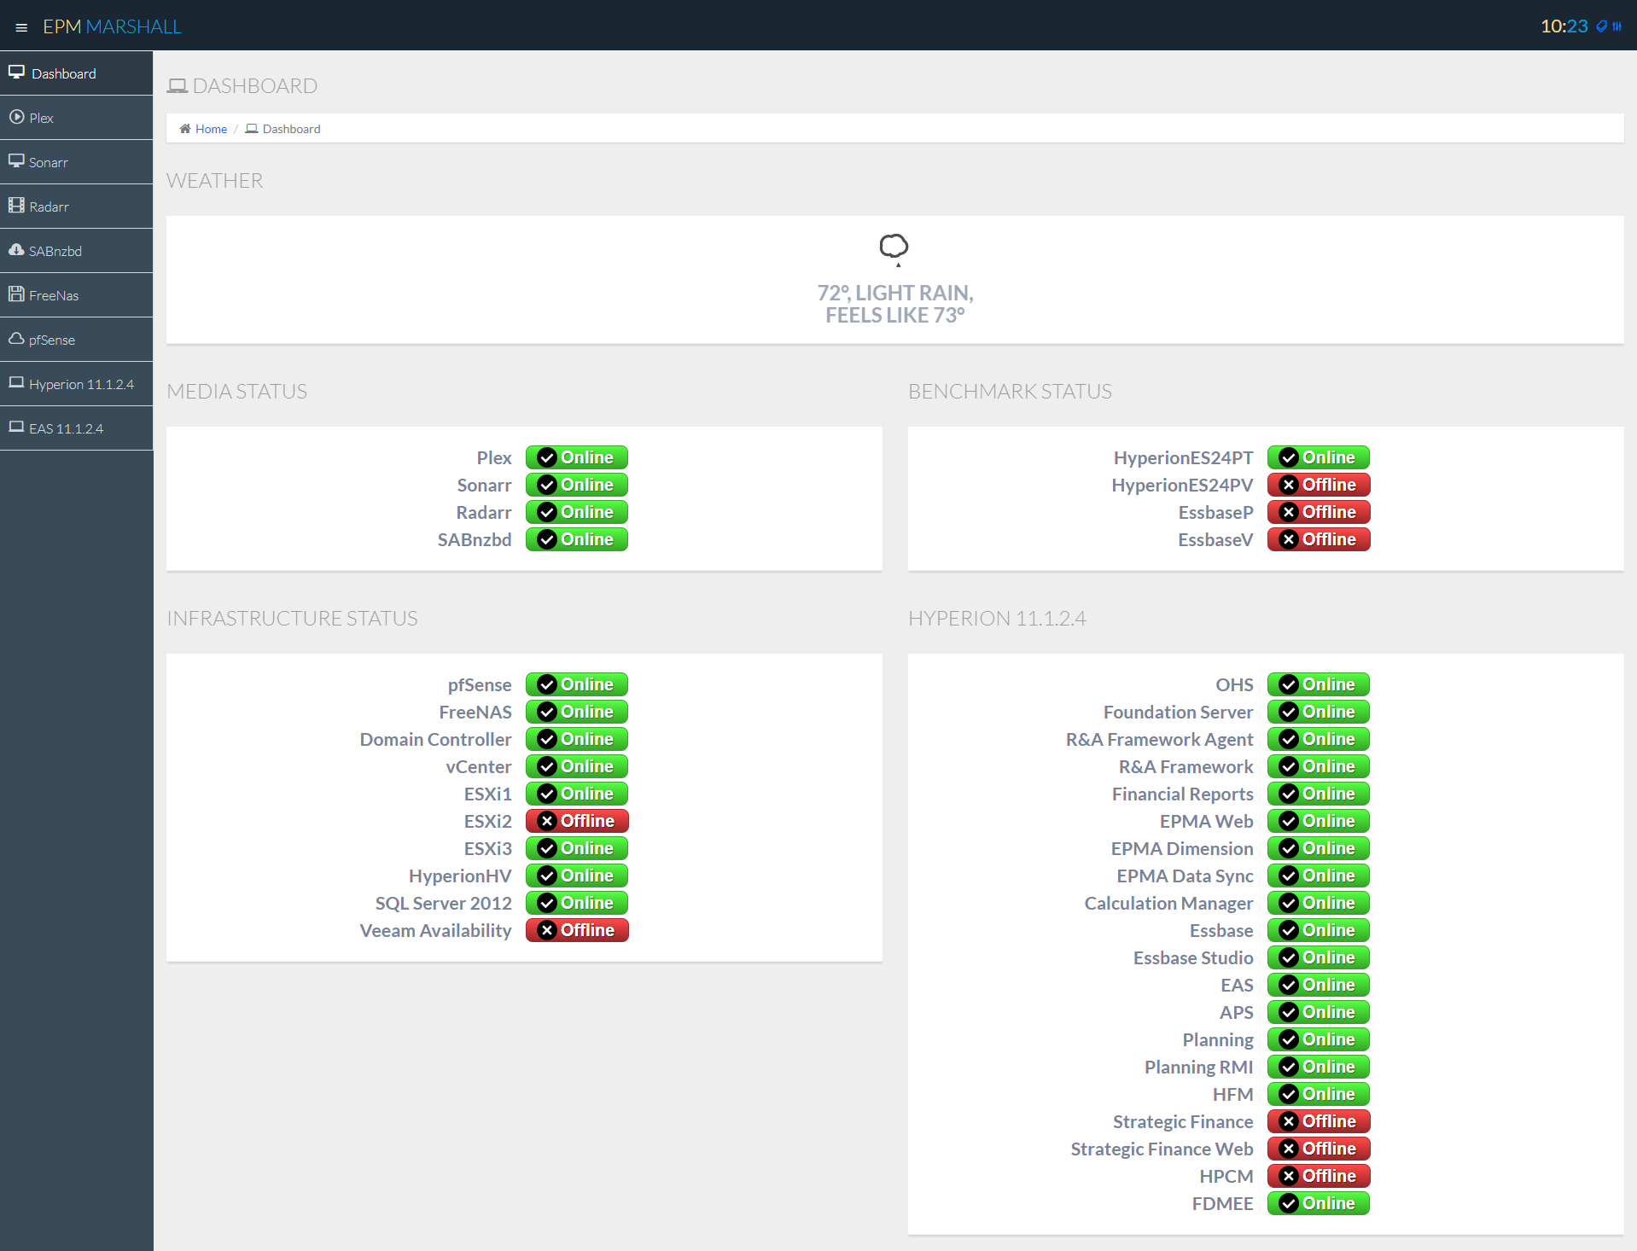Click the Offline X icon for Strategic Finance
1637x1251 pixels.
[x=1289, y=1121]
